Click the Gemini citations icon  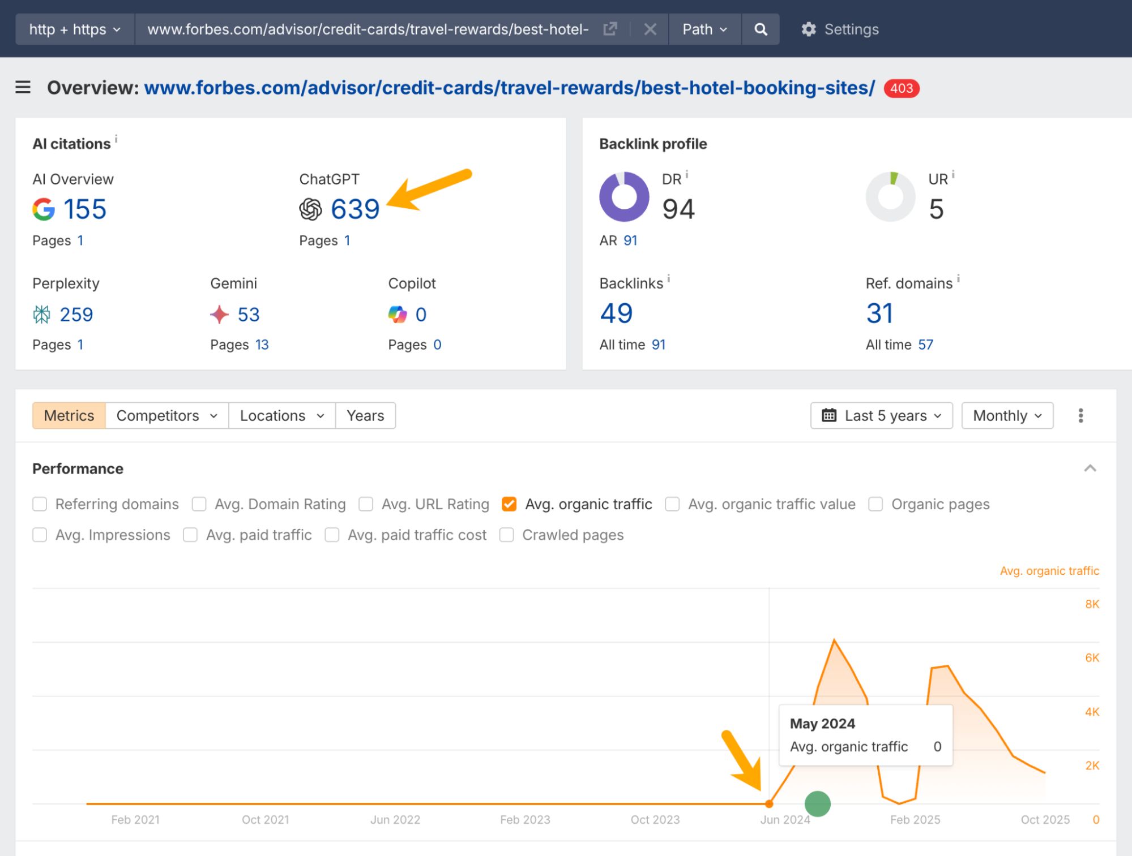pos(220,315)
